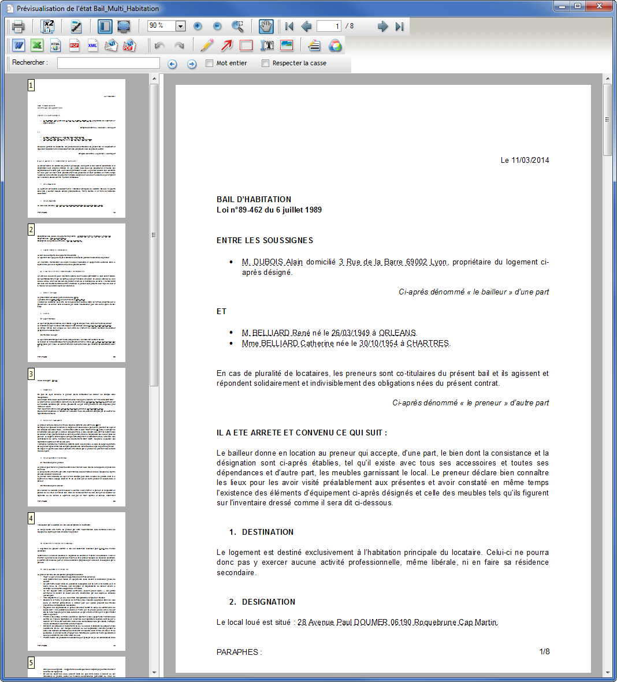Click the Print icon in the toolbar
617x682 pixels.
(18, 27)
